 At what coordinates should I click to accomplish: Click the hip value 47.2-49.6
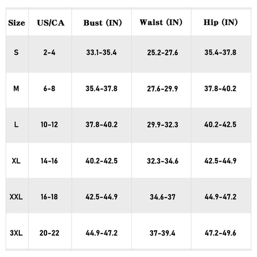[x=221, y=233]
